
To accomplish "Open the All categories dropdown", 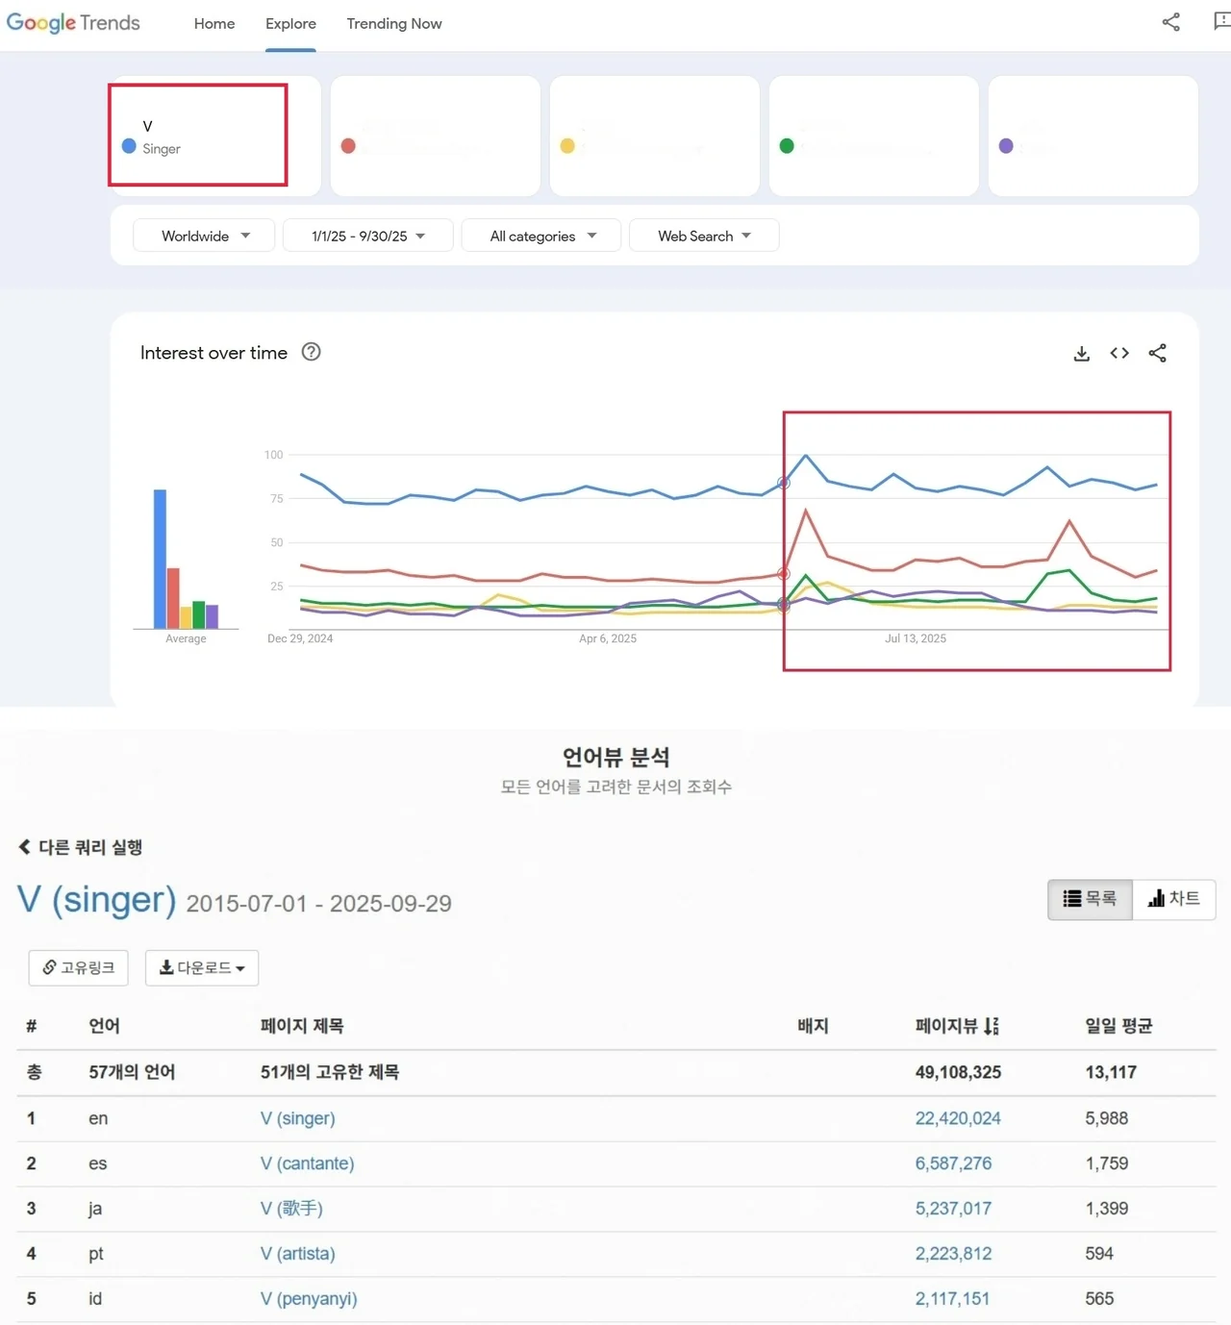I will point(541,236).
